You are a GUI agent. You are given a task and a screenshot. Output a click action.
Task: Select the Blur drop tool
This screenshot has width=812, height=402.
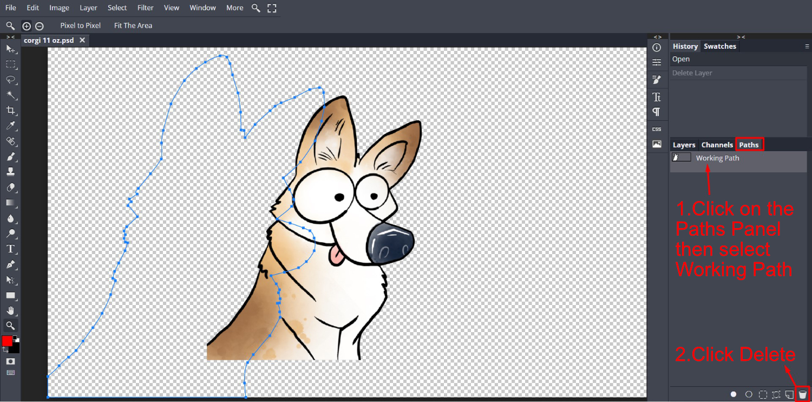click(10, 218)
